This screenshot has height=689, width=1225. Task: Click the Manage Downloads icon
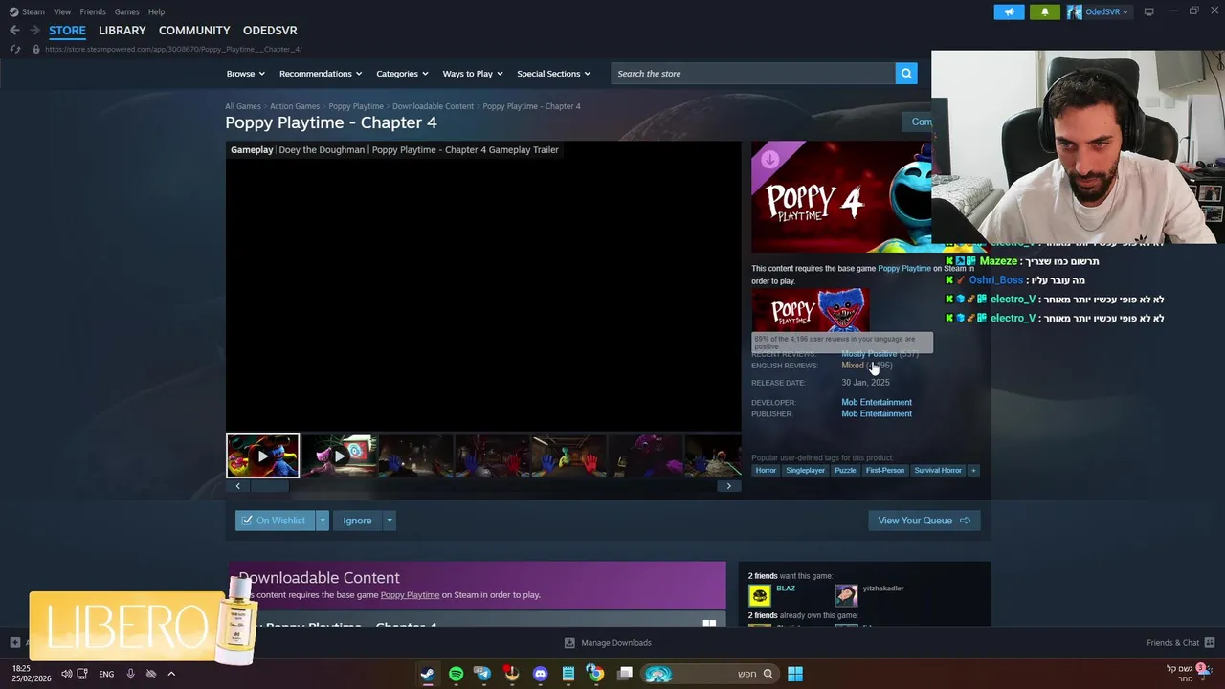(569, 643)
